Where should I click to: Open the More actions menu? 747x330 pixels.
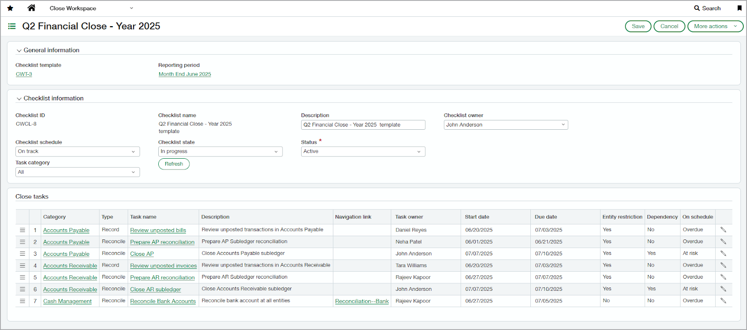715,27
